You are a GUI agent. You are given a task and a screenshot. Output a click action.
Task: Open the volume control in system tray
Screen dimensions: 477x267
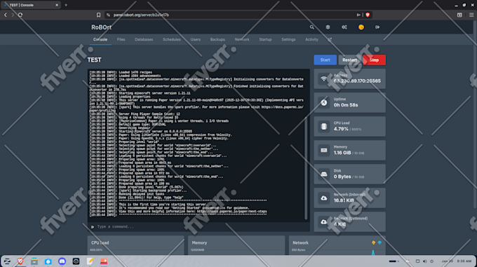424,261
